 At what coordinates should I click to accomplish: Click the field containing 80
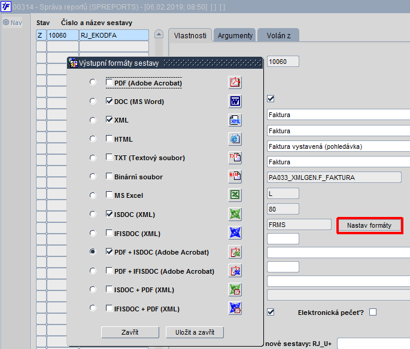pyautogui.click(x=283, y=209)
